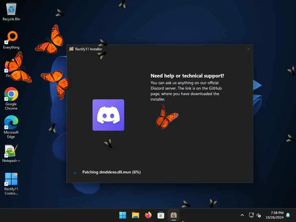Click the Rectify11 Installer title bar icon
Screen dimensions: 296x222
click(x=71, y=49)
